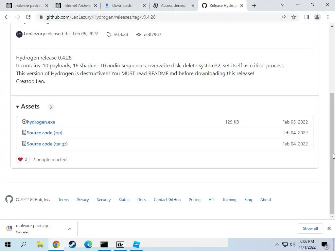Open the About footer link
Viewport: 335px width, 251px height.
pyautogui.click(x=266, y=200)
